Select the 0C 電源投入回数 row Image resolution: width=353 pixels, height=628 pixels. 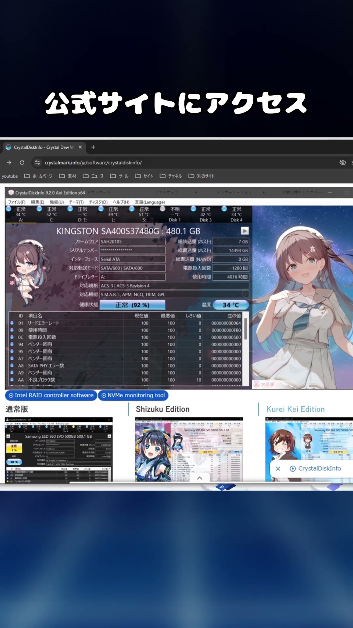[x=126, y=337]
